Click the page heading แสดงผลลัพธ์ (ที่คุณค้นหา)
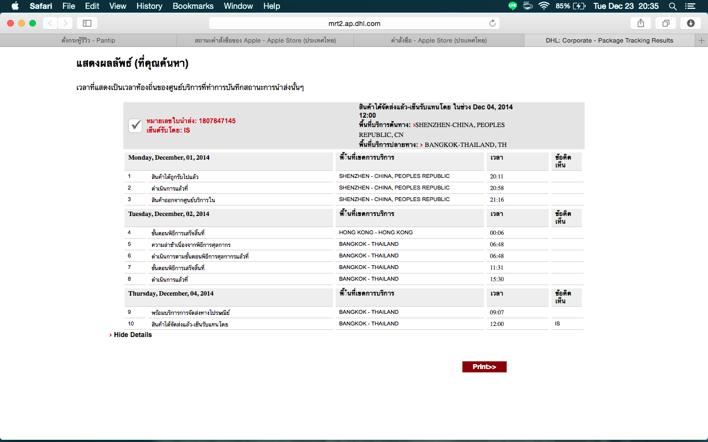708x442 pixels. [132, 64]
